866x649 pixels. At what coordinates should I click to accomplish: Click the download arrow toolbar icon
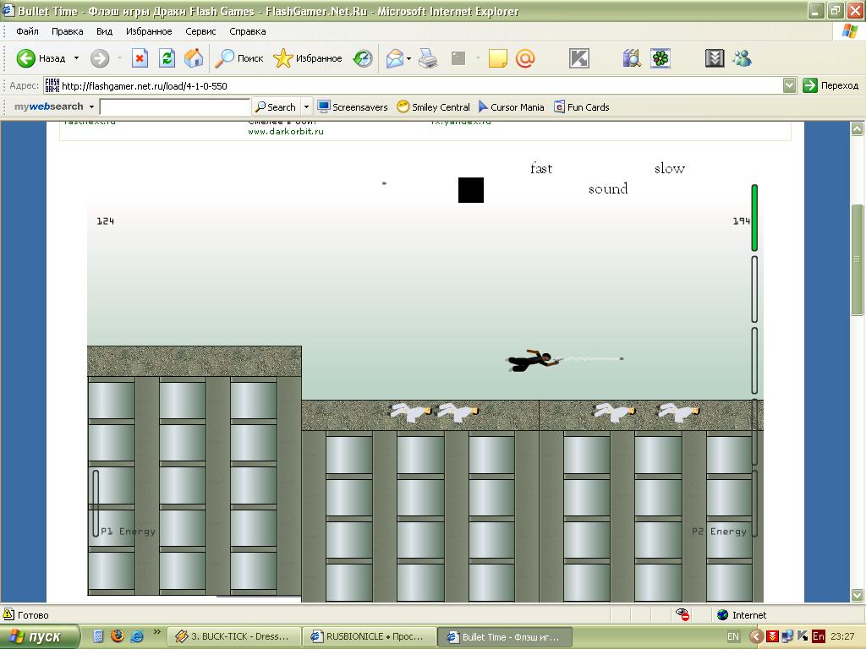tap(715, 58)
